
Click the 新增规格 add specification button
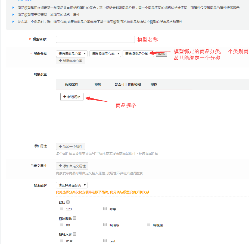coord(72,97)
